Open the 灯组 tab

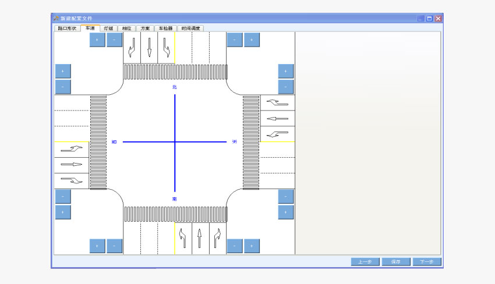pyautogui.click(x=108, y=28)
